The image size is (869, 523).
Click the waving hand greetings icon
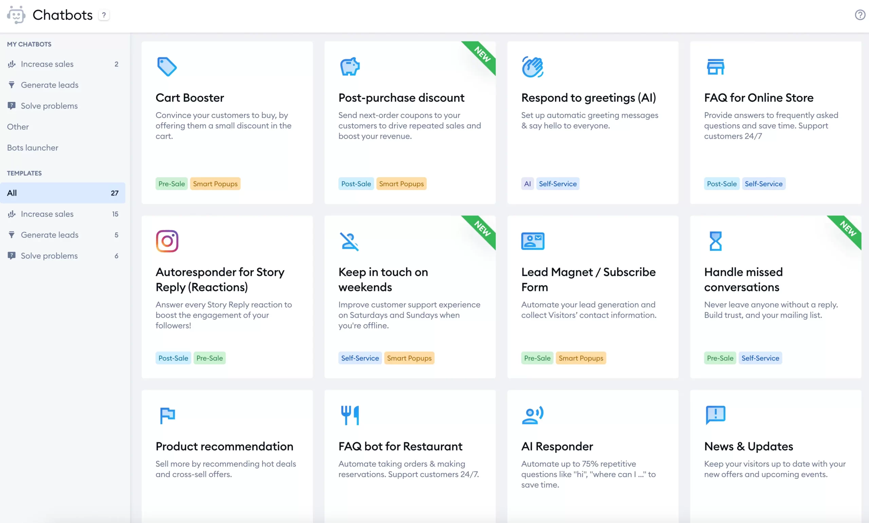coord(532,67)
